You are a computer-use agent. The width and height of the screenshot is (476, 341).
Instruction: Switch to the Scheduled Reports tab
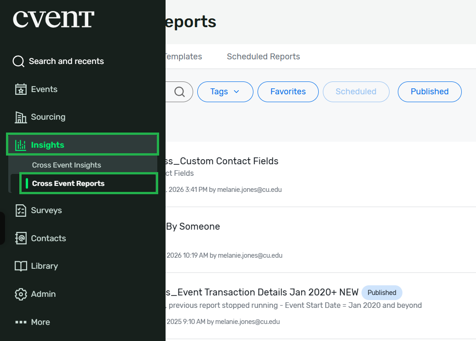(x=263, y=57)
